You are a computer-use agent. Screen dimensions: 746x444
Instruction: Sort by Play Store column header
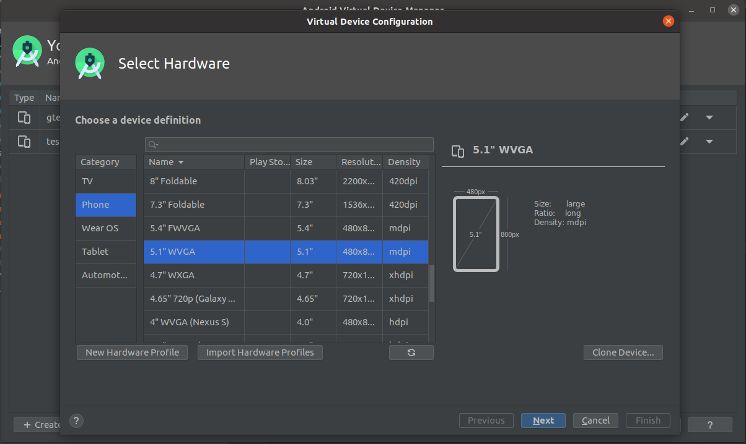(x=267, y=162)
